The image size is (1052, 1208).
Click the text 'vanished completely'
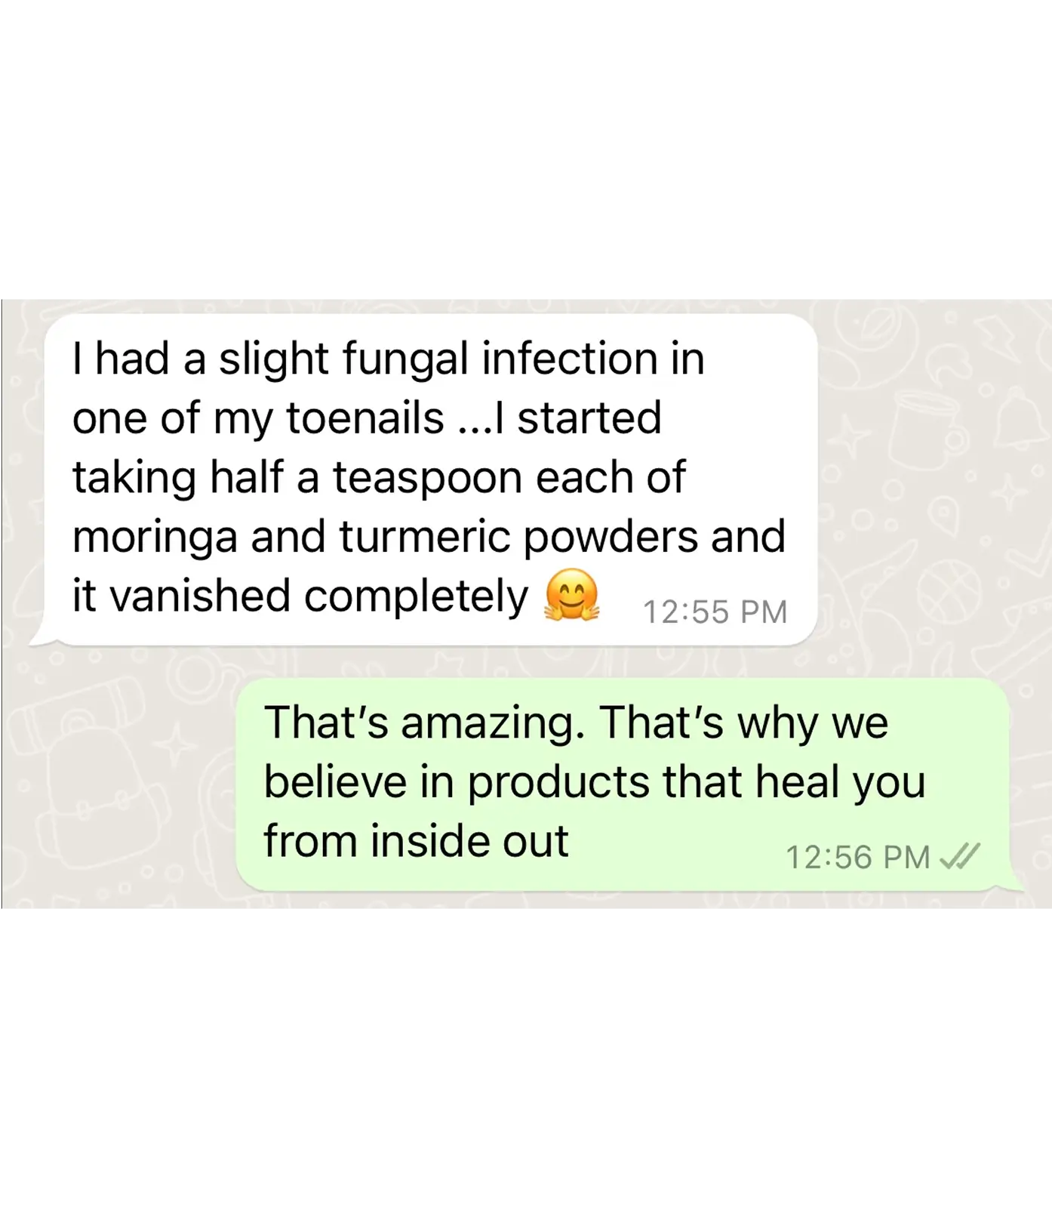tap(319, 597)
